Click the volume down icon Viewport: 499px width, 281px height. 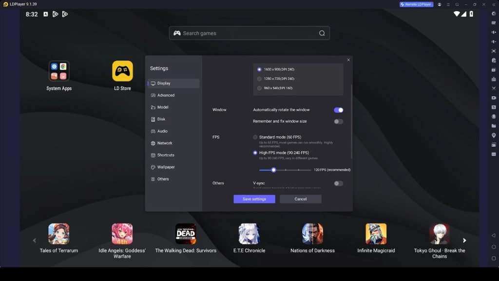pyautogui.click(x=494, y=41)
